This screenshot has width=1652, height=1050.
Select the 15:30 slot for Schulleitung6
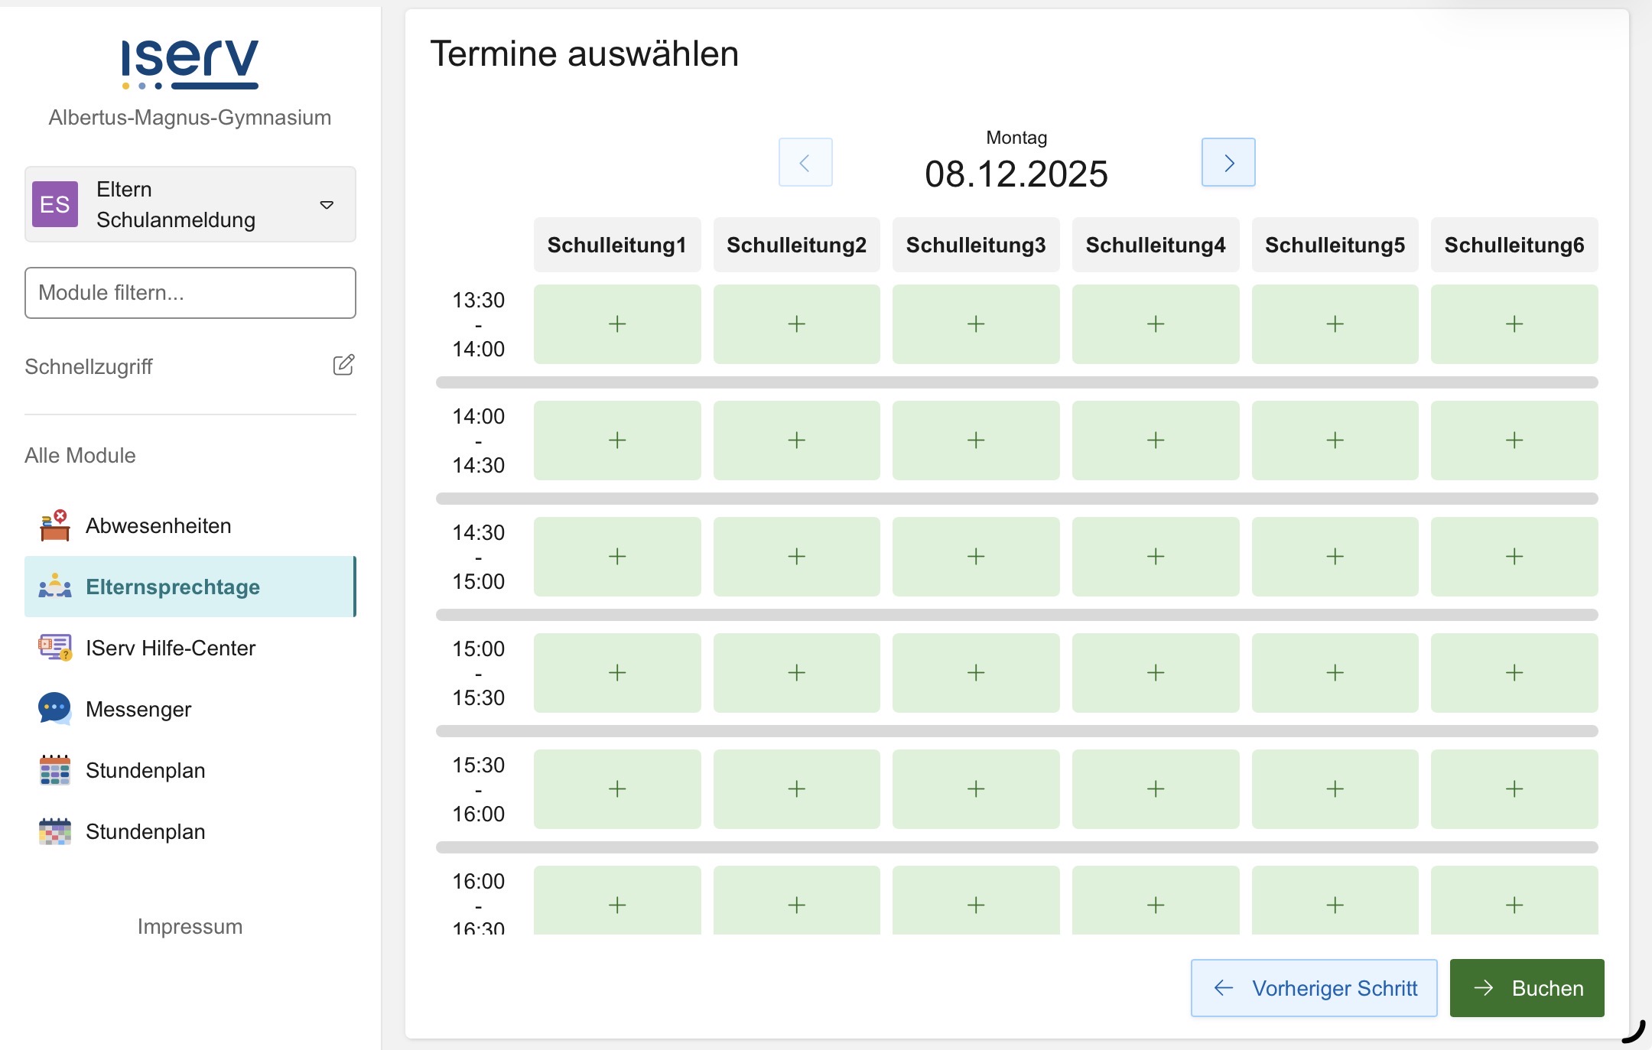1514,789
